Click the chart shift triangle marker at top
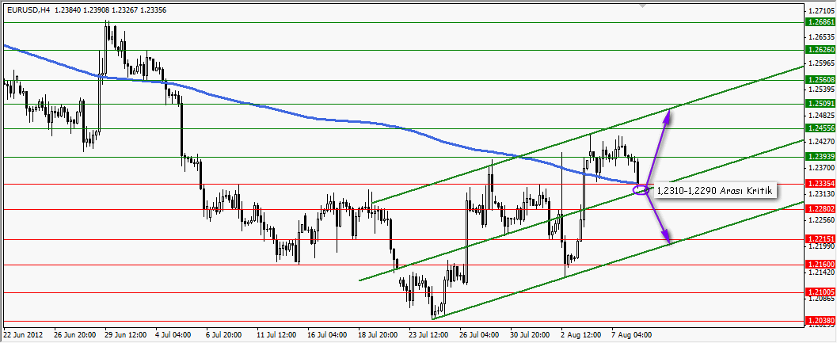This screenshot has height=343, width=837. click(642, 6)
